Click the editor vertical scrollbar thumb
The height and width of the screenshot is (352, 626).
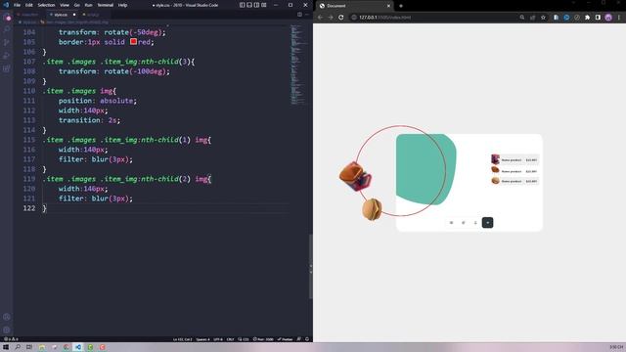click(311, 267)
